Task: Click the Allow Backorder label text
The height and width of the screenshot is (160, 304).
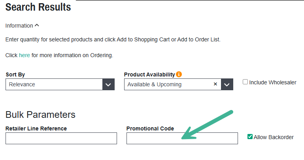Action: [x=274, y=137]
